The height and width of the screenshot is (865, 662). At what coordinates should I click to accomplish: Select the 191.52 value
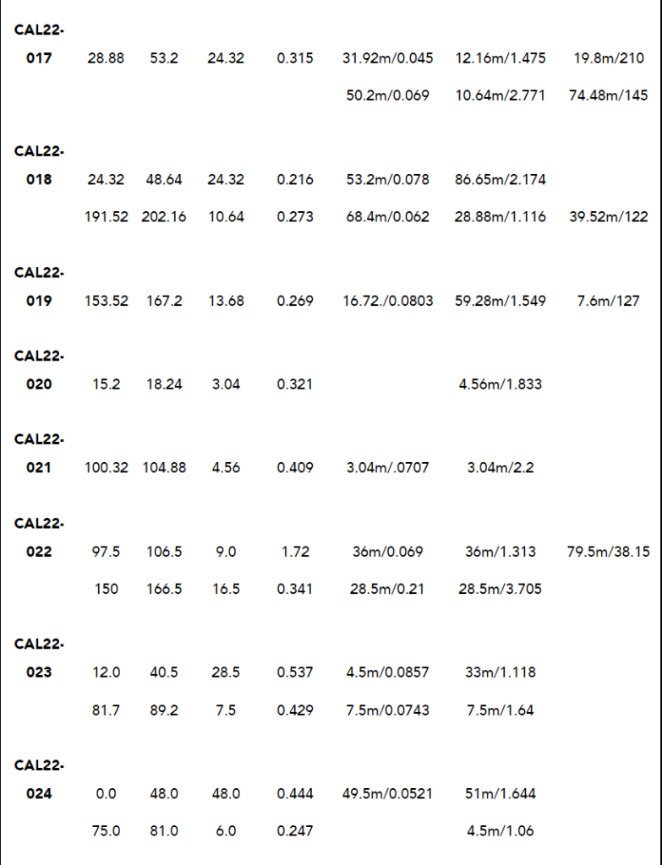pos(107,216)
